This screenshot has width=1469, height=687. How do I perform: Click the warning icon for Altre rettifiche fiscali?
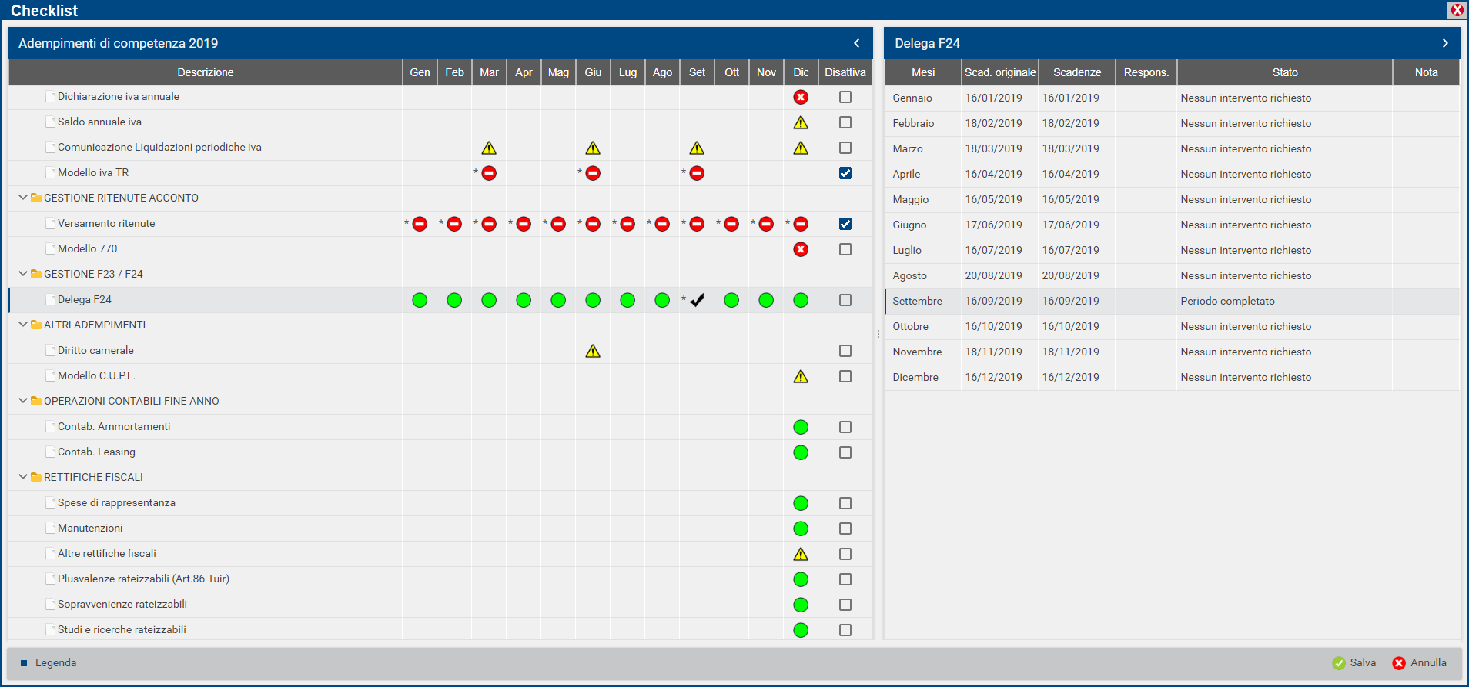pyautogui.click(x=801, y=554)
